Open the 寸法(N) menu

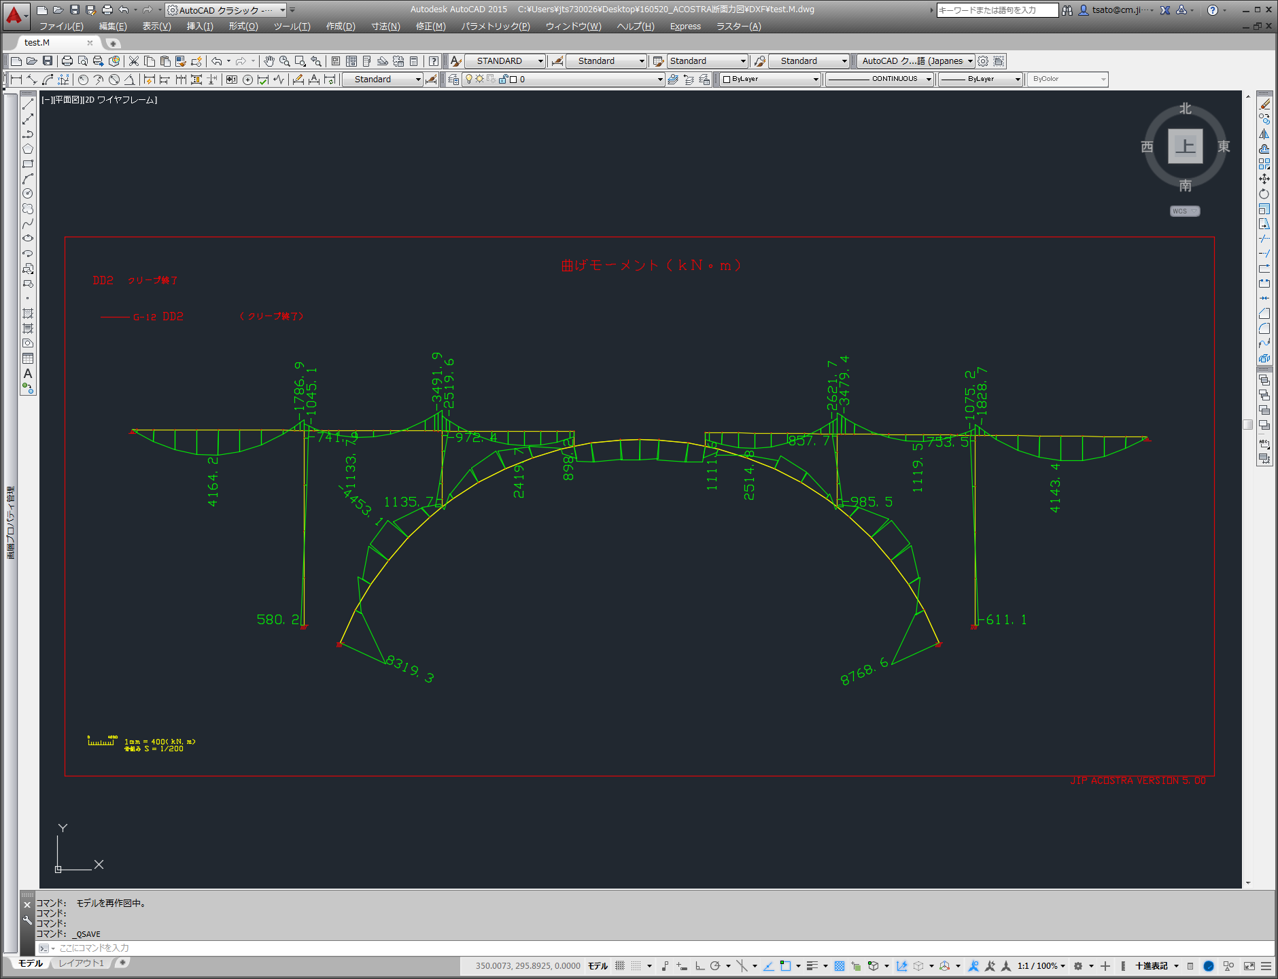[x=385, y=27]
